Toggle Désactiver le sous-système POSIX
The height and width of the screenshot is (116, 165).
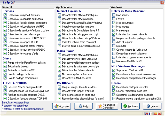(5, 50)
